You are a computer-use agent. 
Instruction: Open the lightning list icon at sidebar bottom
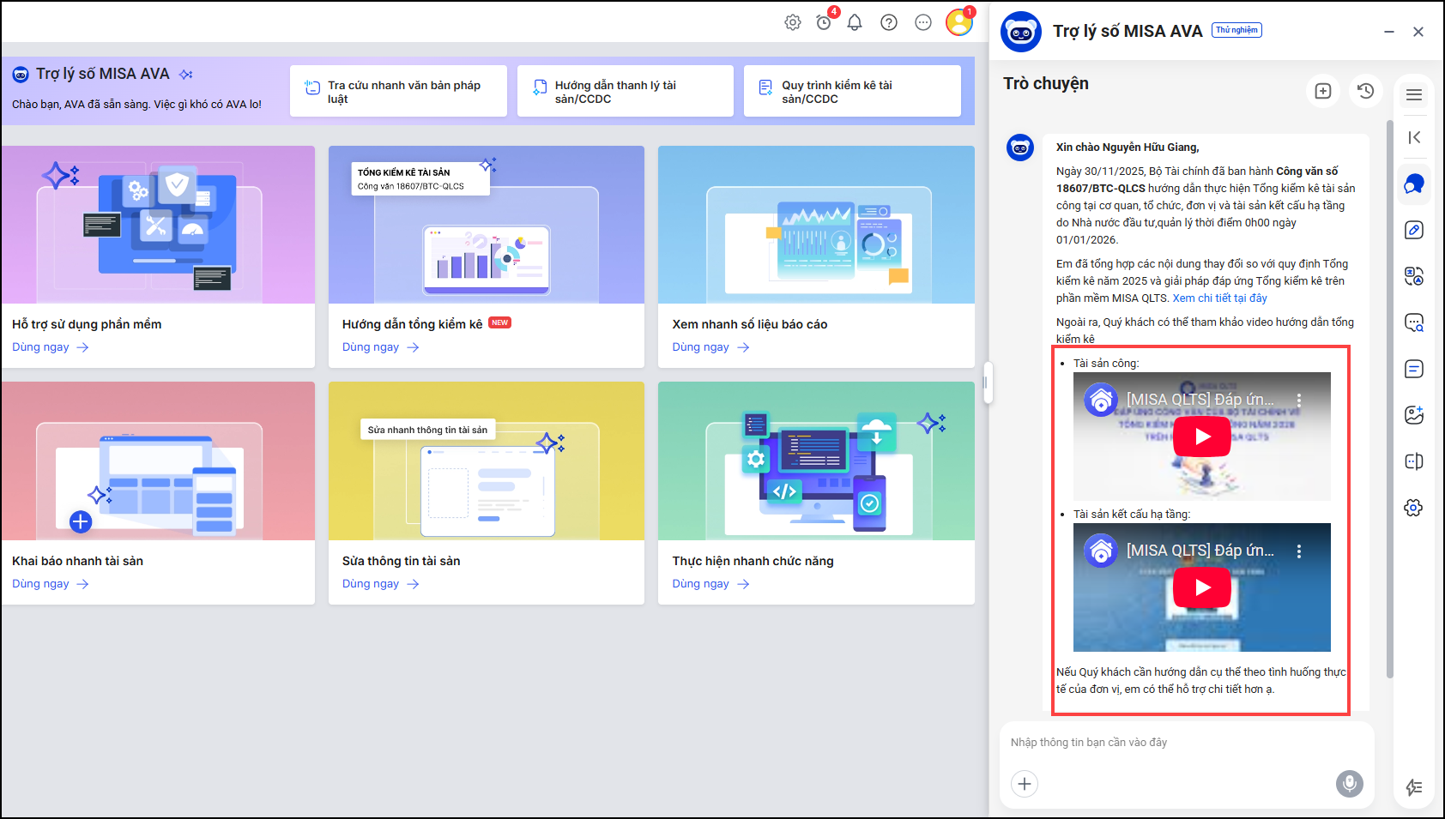[x=1414, y=787]
